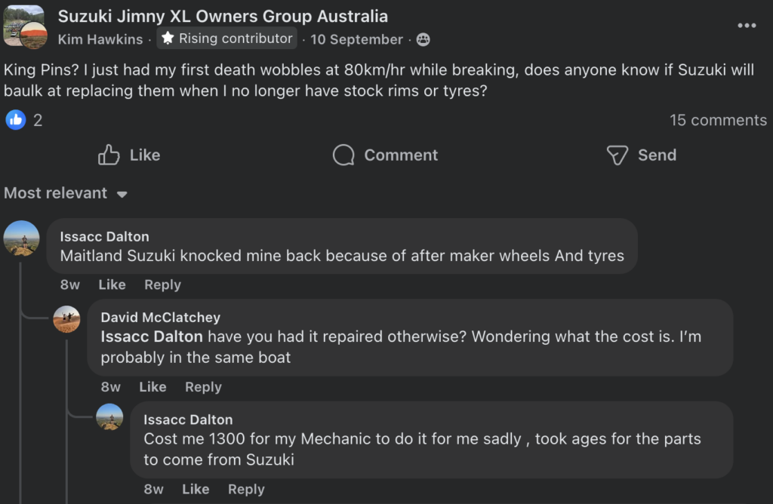Screen dimensions: 773x504
Task: Click the group privacy icon beside date
Action: click(x=423, y=39)
